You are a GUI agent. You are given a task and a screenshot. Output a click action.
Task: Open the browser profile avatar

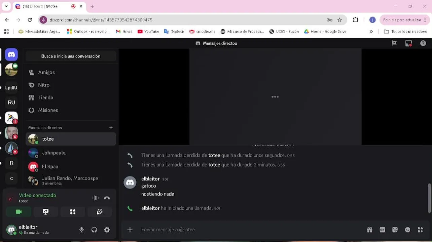(x=372, y=20)
